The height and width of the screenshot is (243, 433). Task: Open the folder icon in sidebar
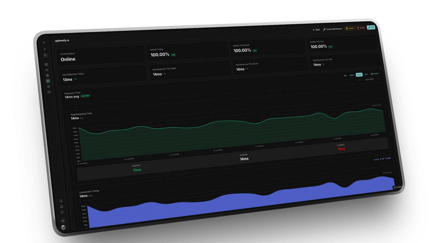click(49, 92)
